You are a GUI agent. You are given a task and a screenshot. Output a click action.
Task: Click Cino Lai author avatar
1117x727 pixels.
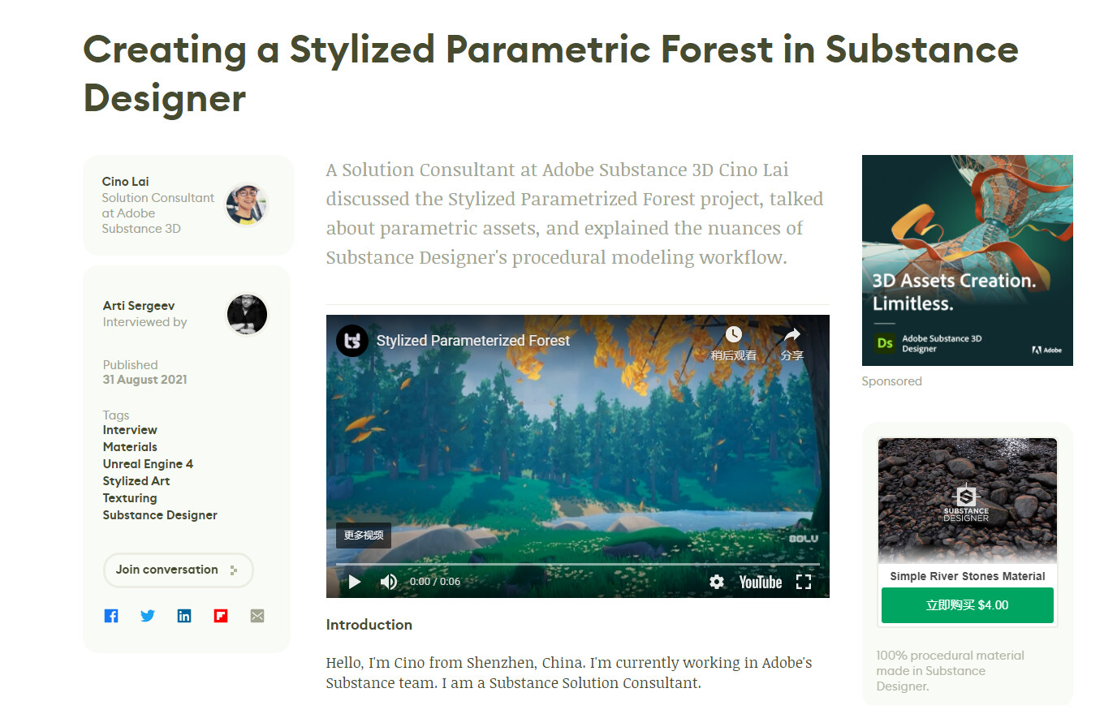(x=247, y=204)
